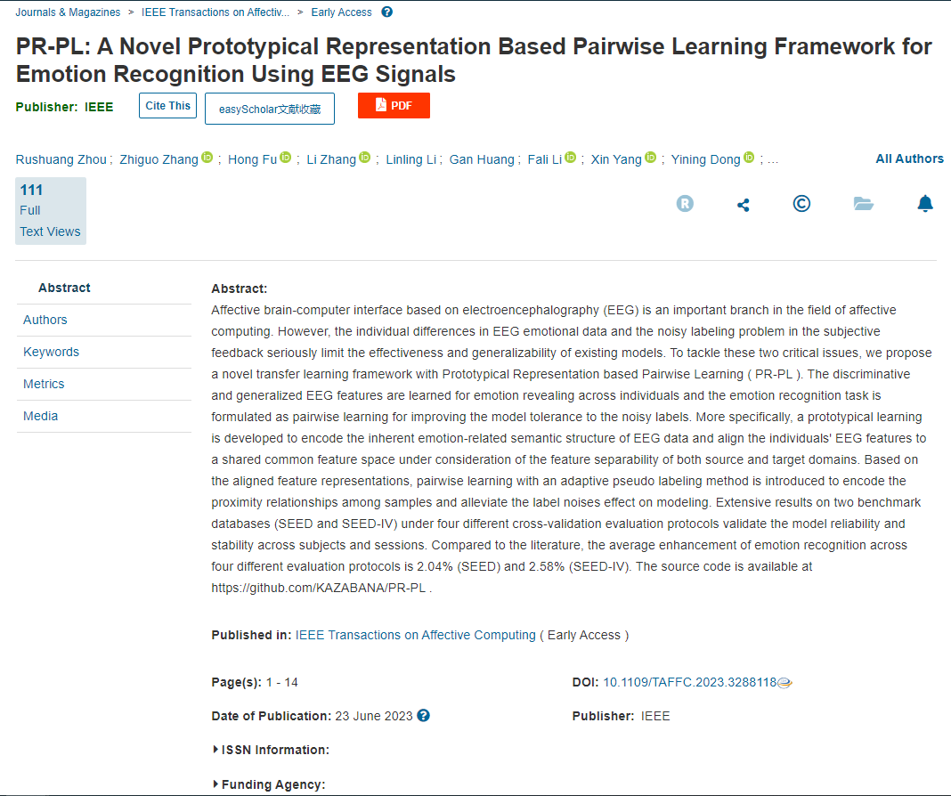Click the icon next to the DOI number
The width and height of the screenshot is (951, 796).
click(x=784, y=683)
